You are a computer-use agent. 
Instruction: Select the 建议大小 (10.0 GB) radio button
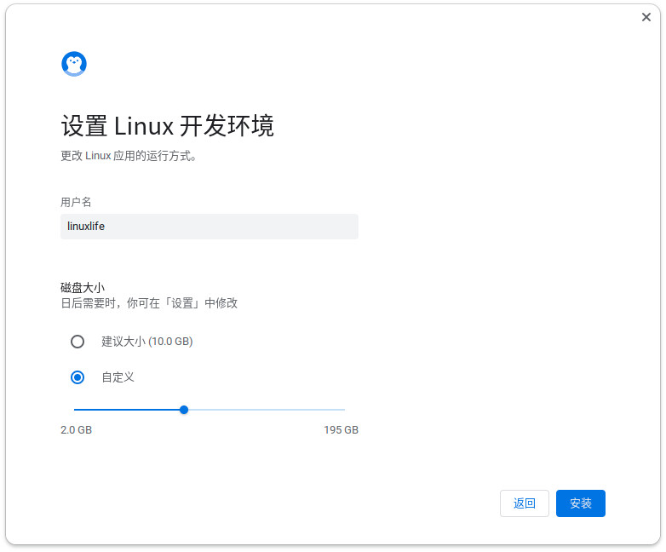[x=78, y=342]
